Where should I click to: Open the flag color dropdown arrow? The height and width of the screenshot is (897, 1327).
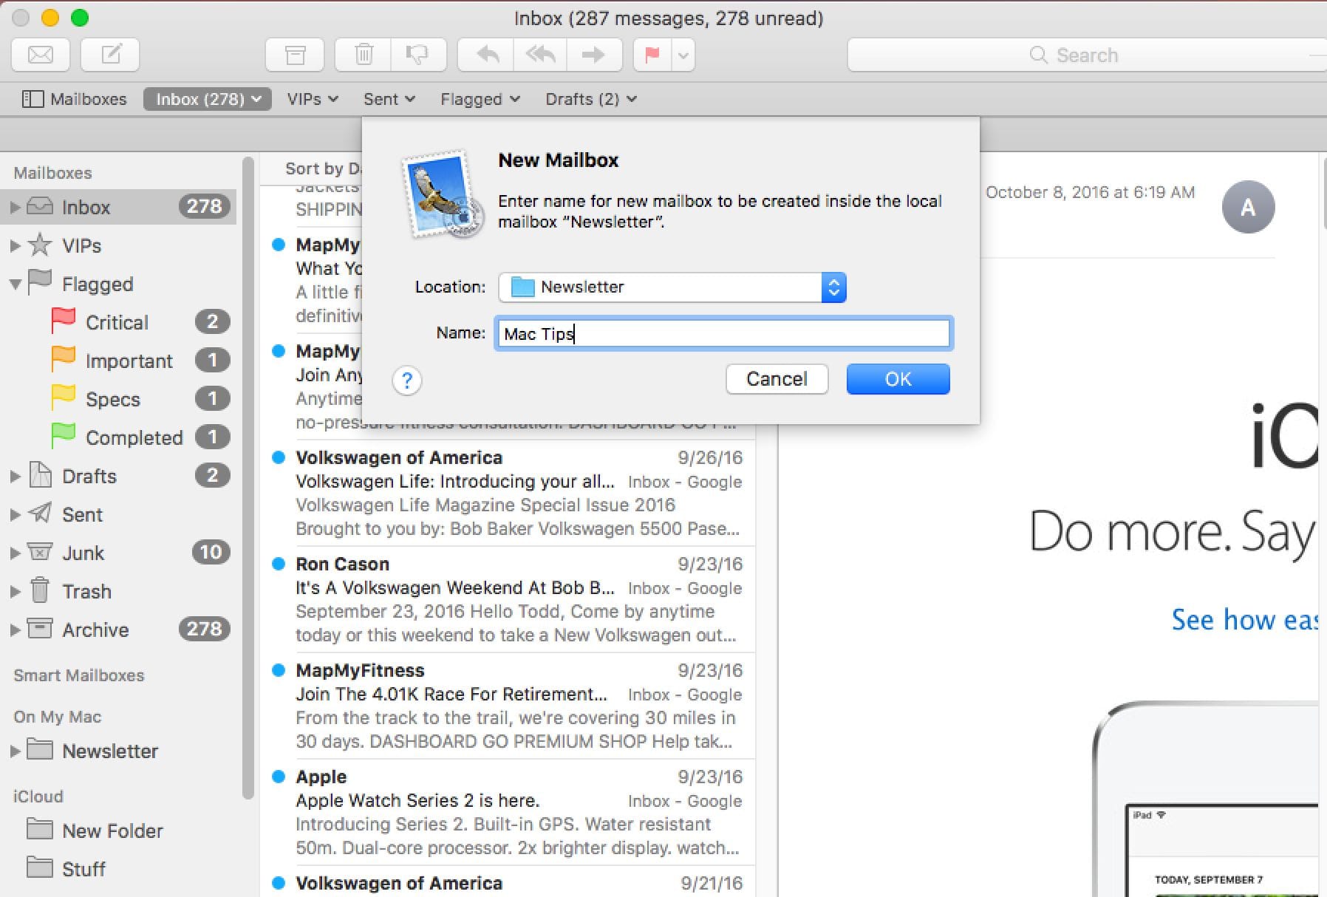(x=683, y=55)
